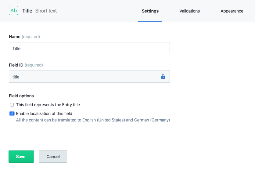Viewport: 255px width, 170px height.
Task: Click the localization languages helper text
Action: 93,120
